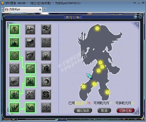Select the gray scroll skill icon
Viewport: 146px width, 122px height.
coord(30,42)
